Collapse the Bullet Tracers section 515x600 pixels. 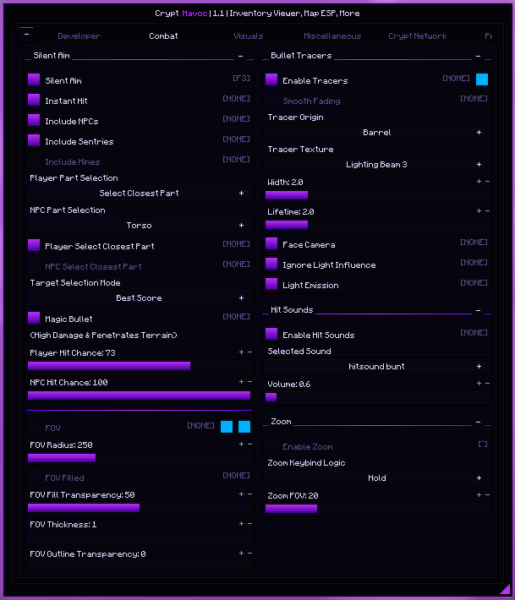click(479, 56)
